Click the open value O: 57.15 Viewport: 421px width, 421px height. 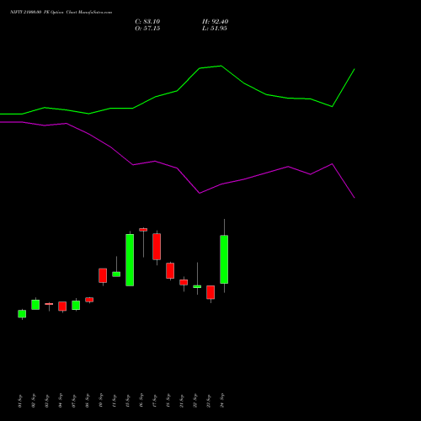click(147, 29)
